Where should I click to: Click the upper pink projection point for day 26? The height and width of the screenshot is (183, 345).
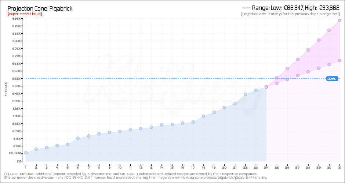(x=287, y=69)
